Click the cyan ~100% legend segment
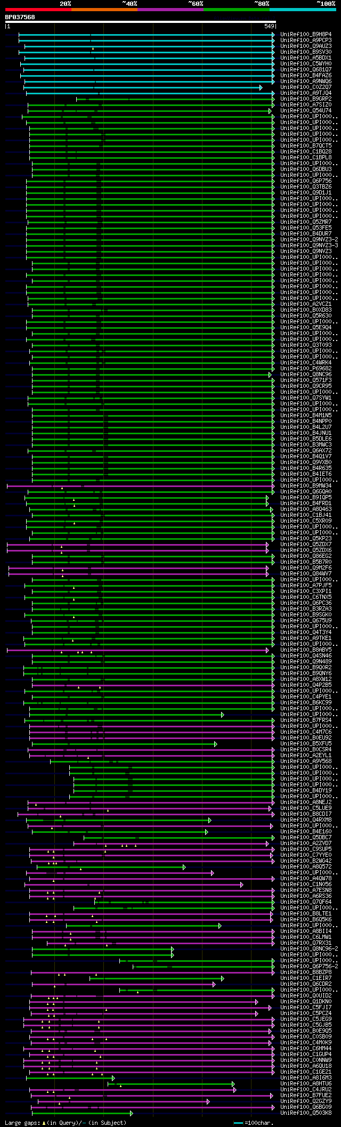 [303, 10]
